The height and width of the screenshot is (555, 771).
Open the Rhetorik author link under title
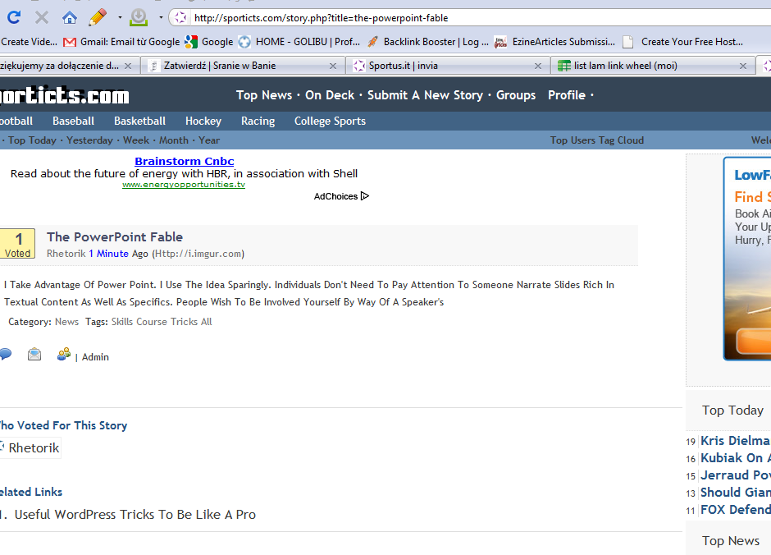pos(66,254)
